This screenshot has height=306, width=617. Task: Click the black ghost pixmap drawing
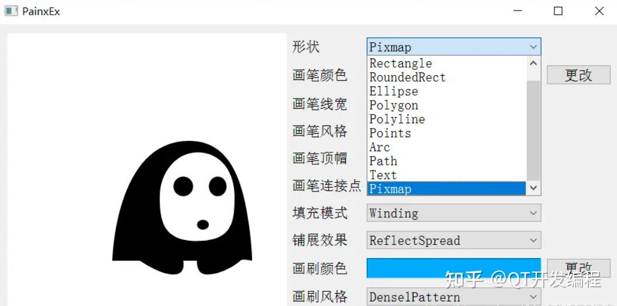(x=182, y=208)
